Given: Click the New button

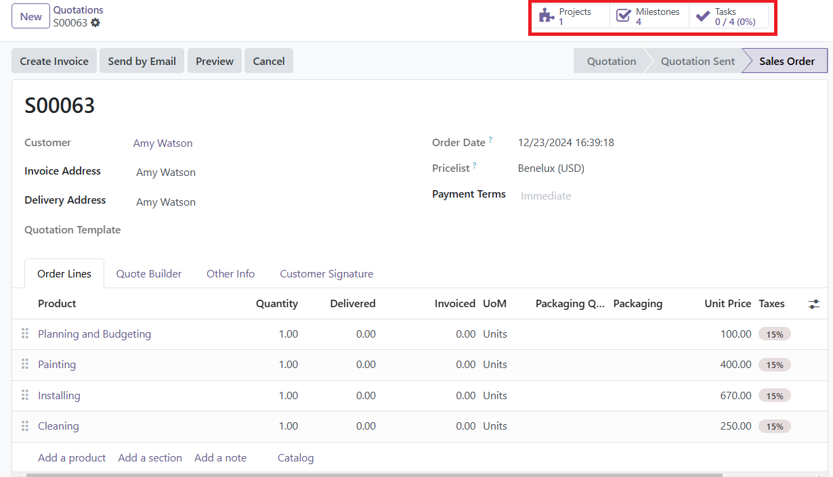Looking at the screenshot, I should pos(30,17).
